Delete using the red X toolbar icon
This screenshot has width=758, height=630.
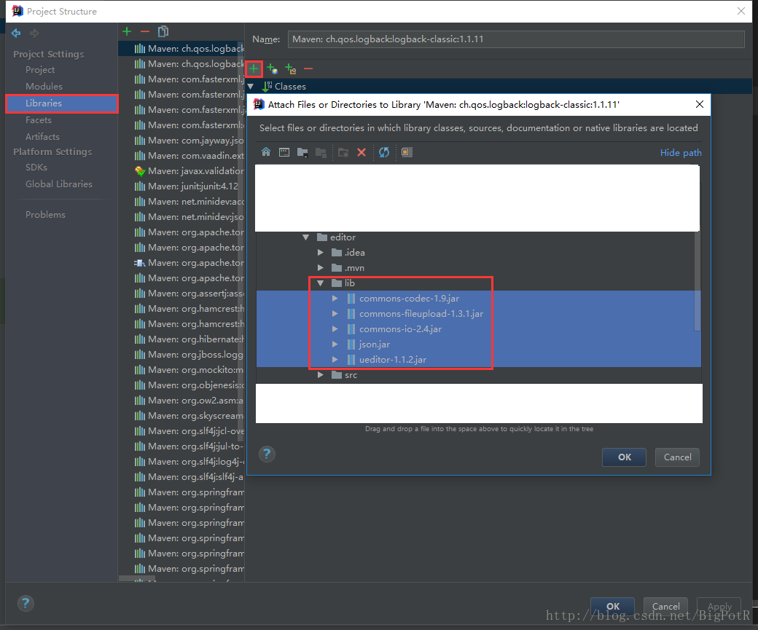click(361, 152)
